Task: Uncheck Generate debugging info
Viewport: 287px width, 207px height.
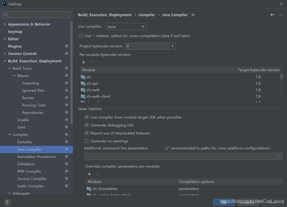Action: pos(87,125)
